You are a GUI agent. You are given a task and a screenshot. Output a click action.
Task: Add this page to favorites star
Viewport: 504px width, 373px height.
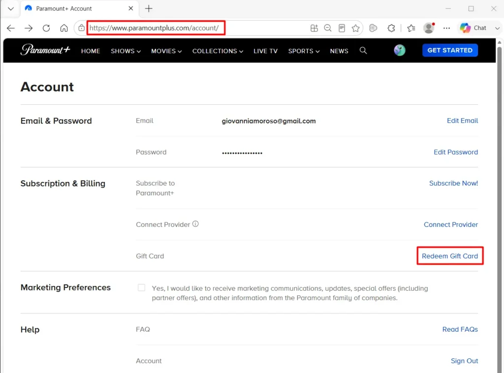tap(355, 28)
